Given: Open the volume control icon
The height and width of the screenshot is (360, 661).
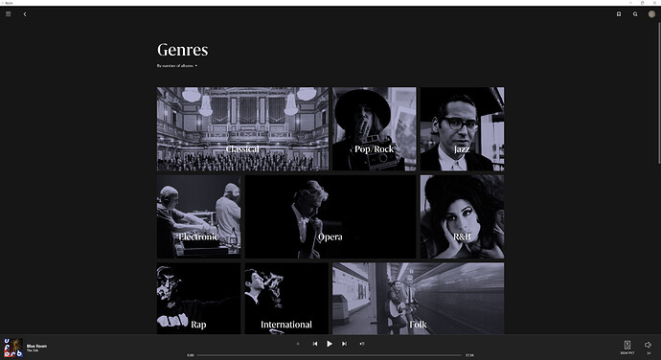Looking at the screenshot, I should [x=649, y=345].
